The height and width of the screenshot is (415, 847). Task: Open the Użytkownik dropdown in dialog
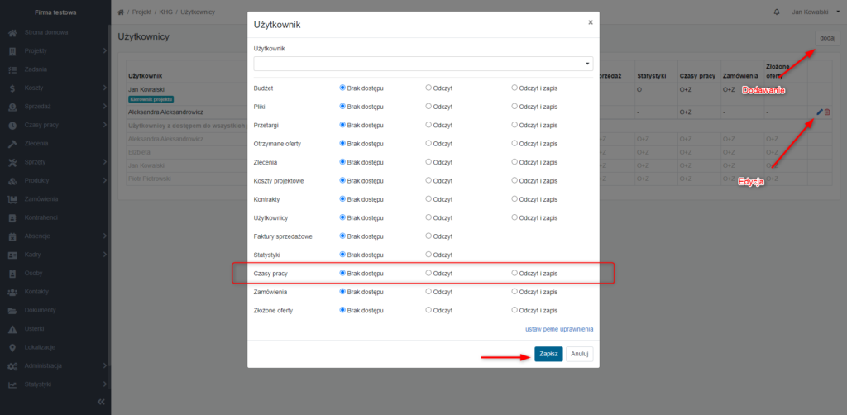(x=423, y=64)
